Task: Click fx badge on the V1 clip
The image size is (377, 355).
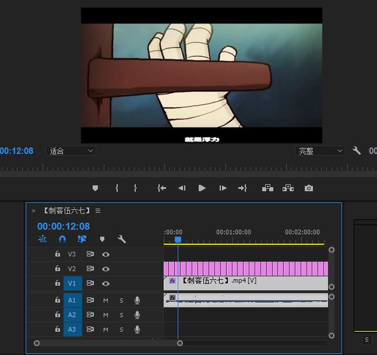Action: (x=172, y=281)
